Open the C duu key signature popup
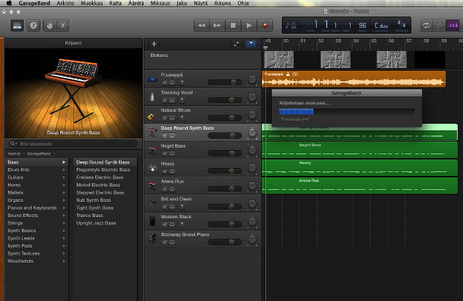Viewport: 463px width, 301px height. (x=381, y=25)
